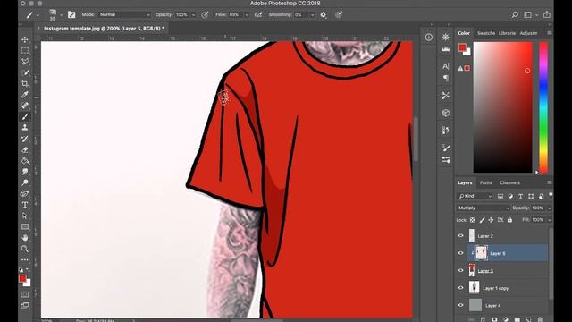Open the Multiply blend mode dropdown
Screen dimensions: 572x322
point(483,208)
